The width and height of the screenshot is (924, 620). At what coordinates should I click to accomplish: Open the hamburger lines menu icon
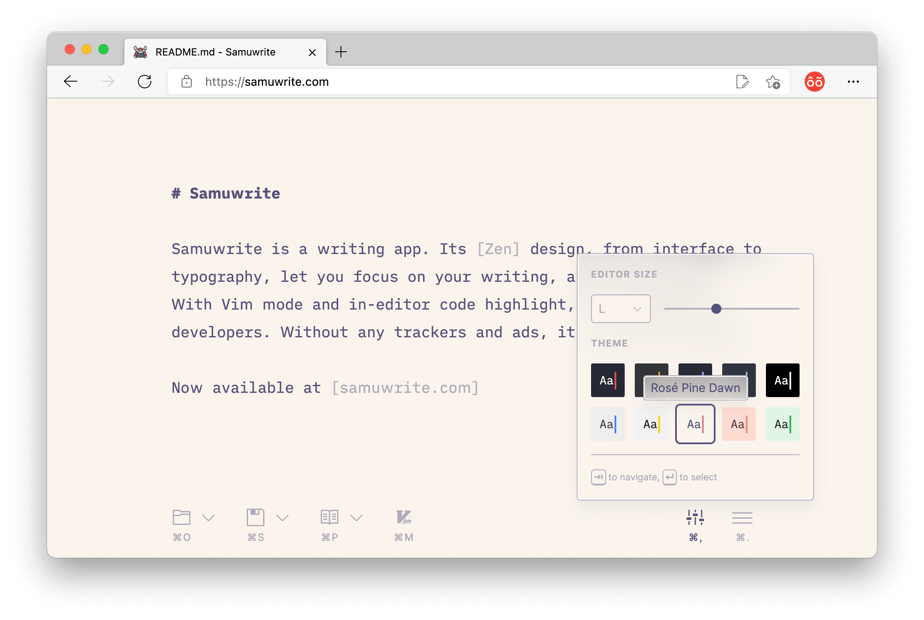pos(742,518)
